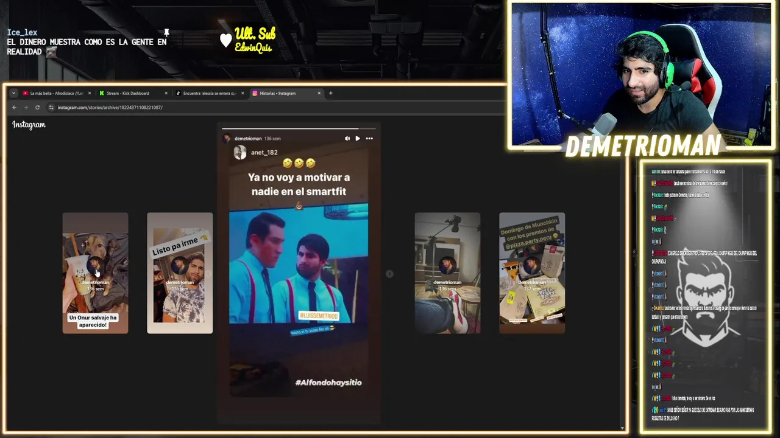Play the paused story
Viewport: 780px width, 438px height.
pos(358,139)
